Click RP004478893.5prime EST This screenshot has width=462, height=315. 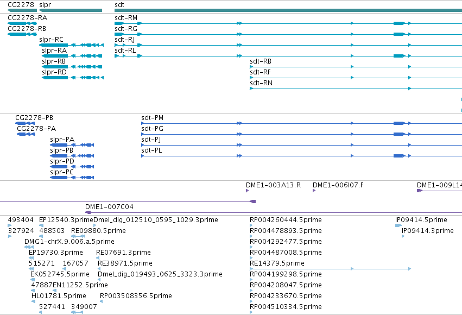coord(251,236)
